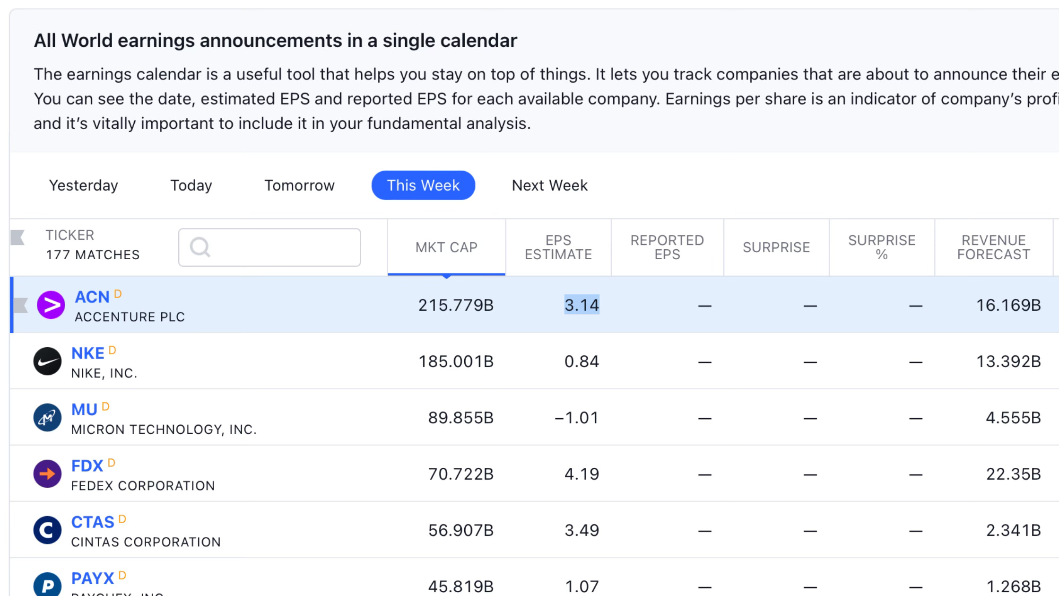The image size is (1059, 596).
Task: Click the 22.35B revenue forecast value
Action: [1014, 474]
